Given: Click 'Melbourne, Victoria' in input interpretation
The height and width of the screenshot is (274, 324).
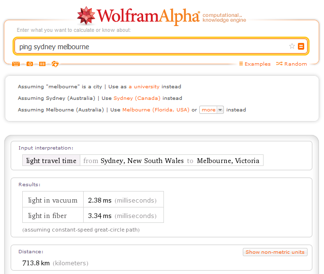Looking at the screenshot, I should coord(228,161).
